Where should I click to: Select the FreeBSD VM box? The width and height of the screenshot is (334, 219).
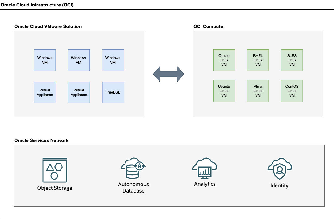[x=113, y=92]
